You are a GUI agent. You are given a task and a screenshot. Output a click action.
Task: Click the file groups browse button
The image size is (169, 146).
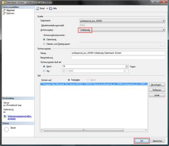point(163,44)
